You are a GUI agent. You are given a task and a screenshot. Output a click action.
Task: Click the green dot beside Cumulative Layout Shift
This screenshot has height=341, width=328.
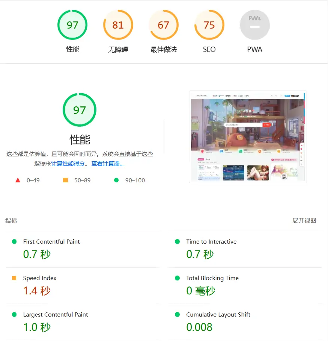178,315
